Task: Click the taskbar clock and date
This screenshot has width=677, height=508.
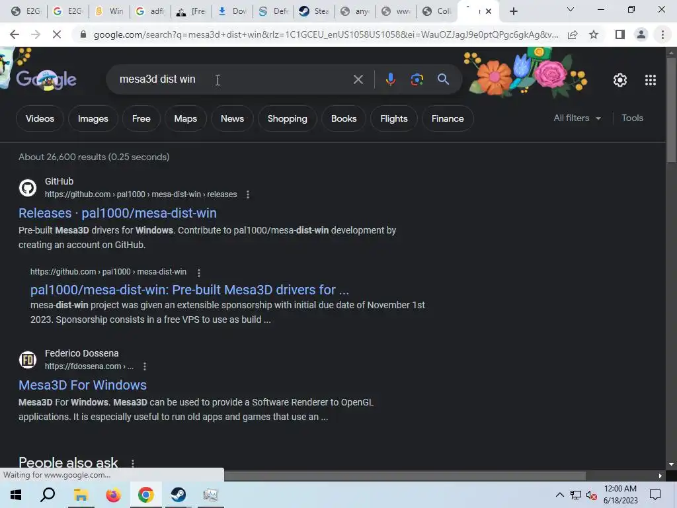Action: click(x=620, y=495)
